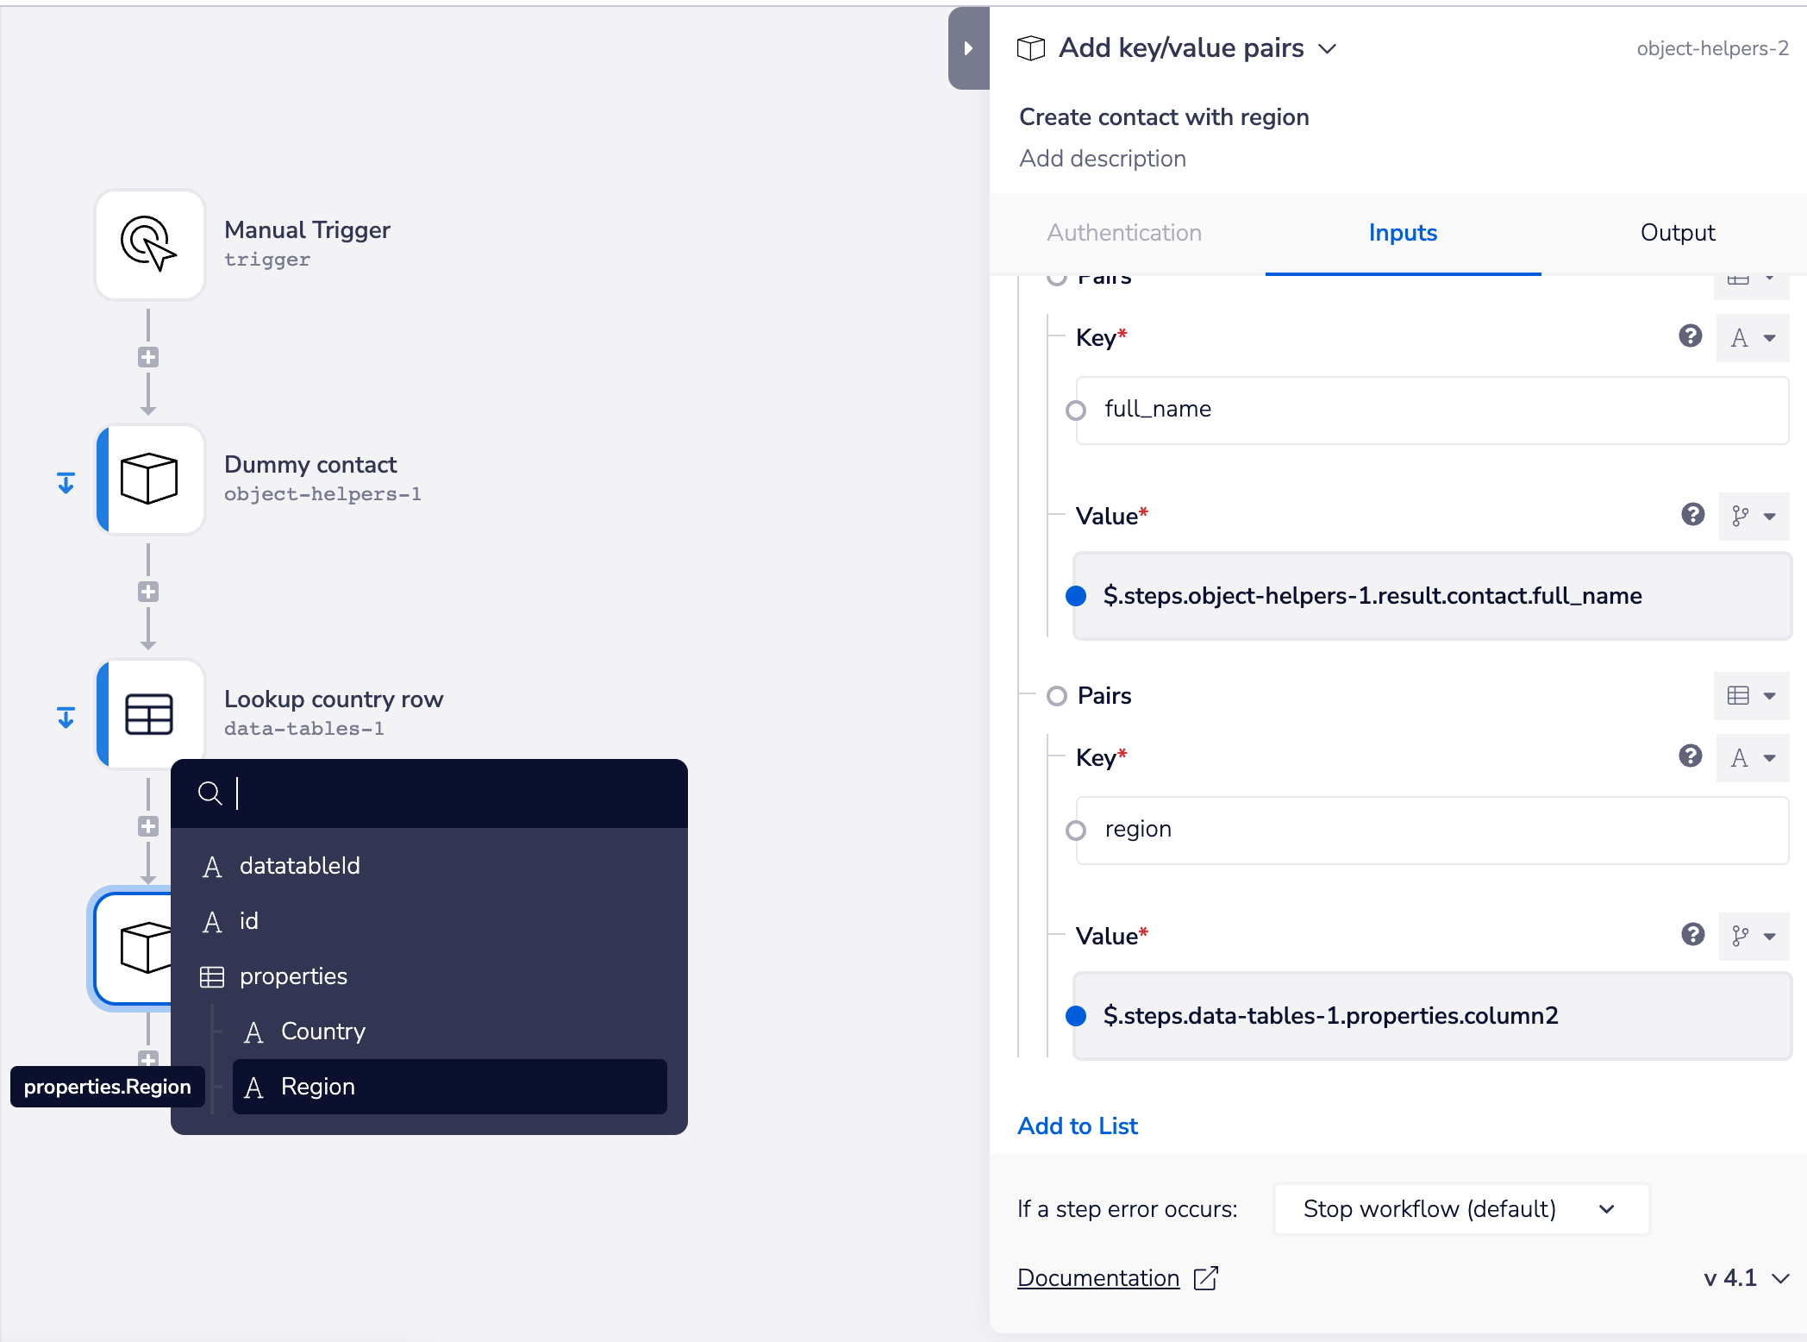Click the Add to List link
Screen dimensions: 1807x1342
pos(1077,1126)
